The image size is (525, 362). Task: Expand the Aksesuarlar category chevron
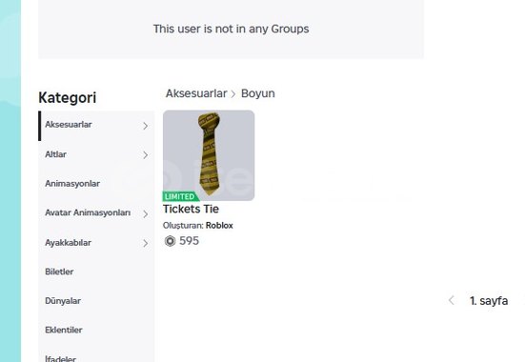146,126
